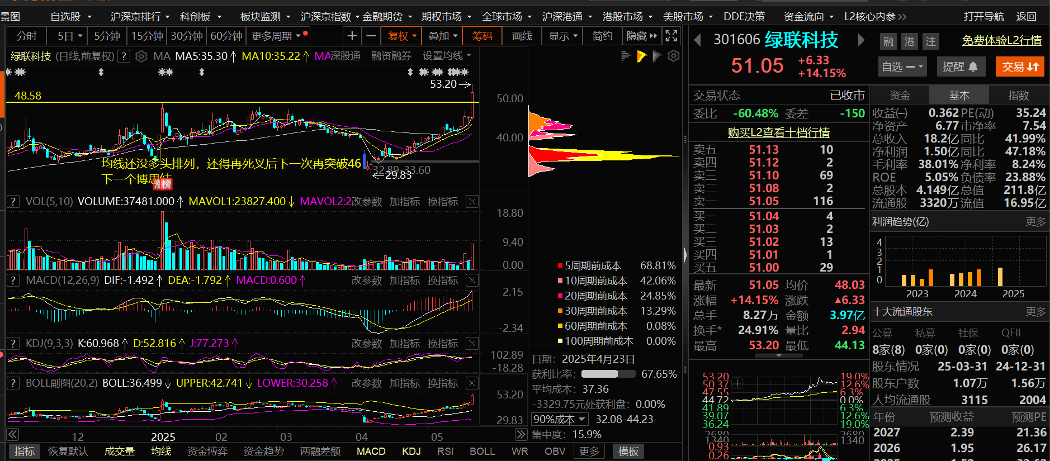Open the 全球市场 menu
The height and width of the screenshot is (461, 1050).
click(507, 17)
